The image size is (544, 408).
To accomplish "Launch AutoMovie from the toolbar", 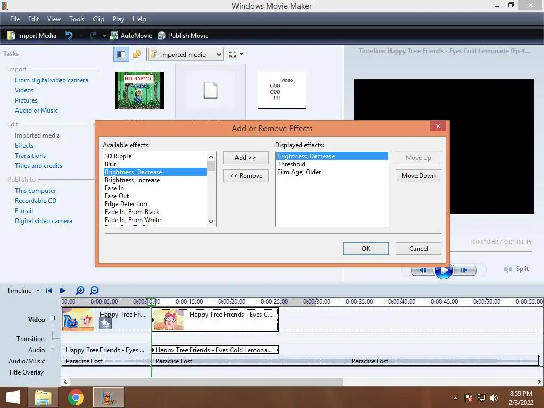I will (x=131, y=36).
